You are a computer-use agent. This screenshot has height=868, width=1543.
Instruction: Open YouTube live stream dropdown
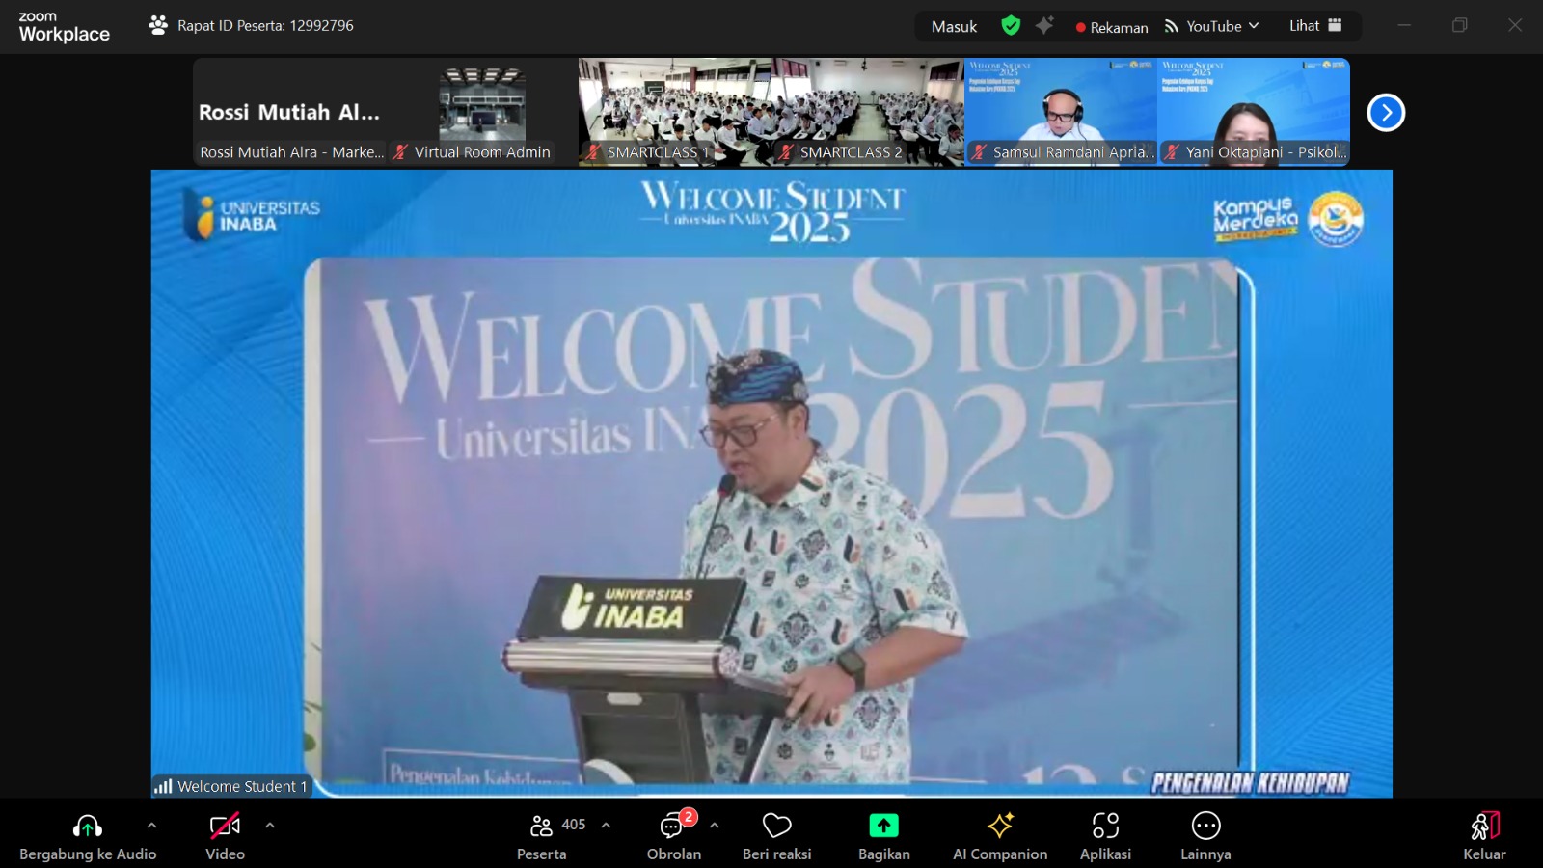(x=1211, y=27)
